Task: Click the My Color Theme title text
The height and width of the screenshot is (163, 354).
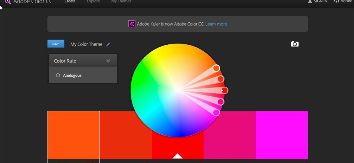Action: (86, 44)
